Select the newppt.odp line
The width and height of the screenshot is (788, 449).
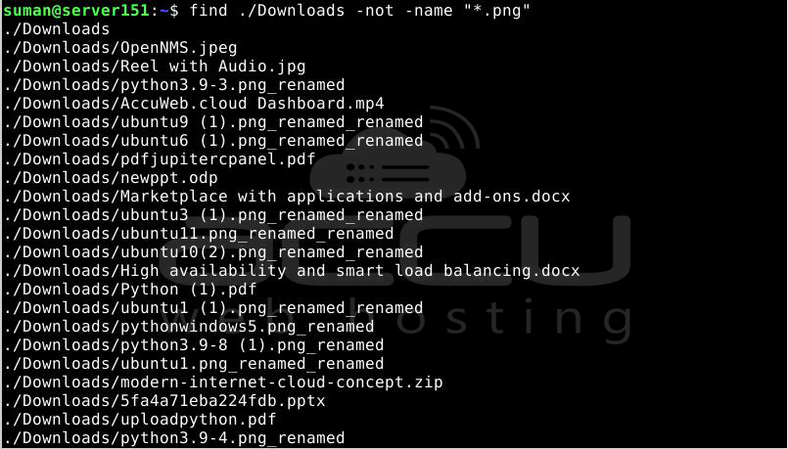[110, 178]
